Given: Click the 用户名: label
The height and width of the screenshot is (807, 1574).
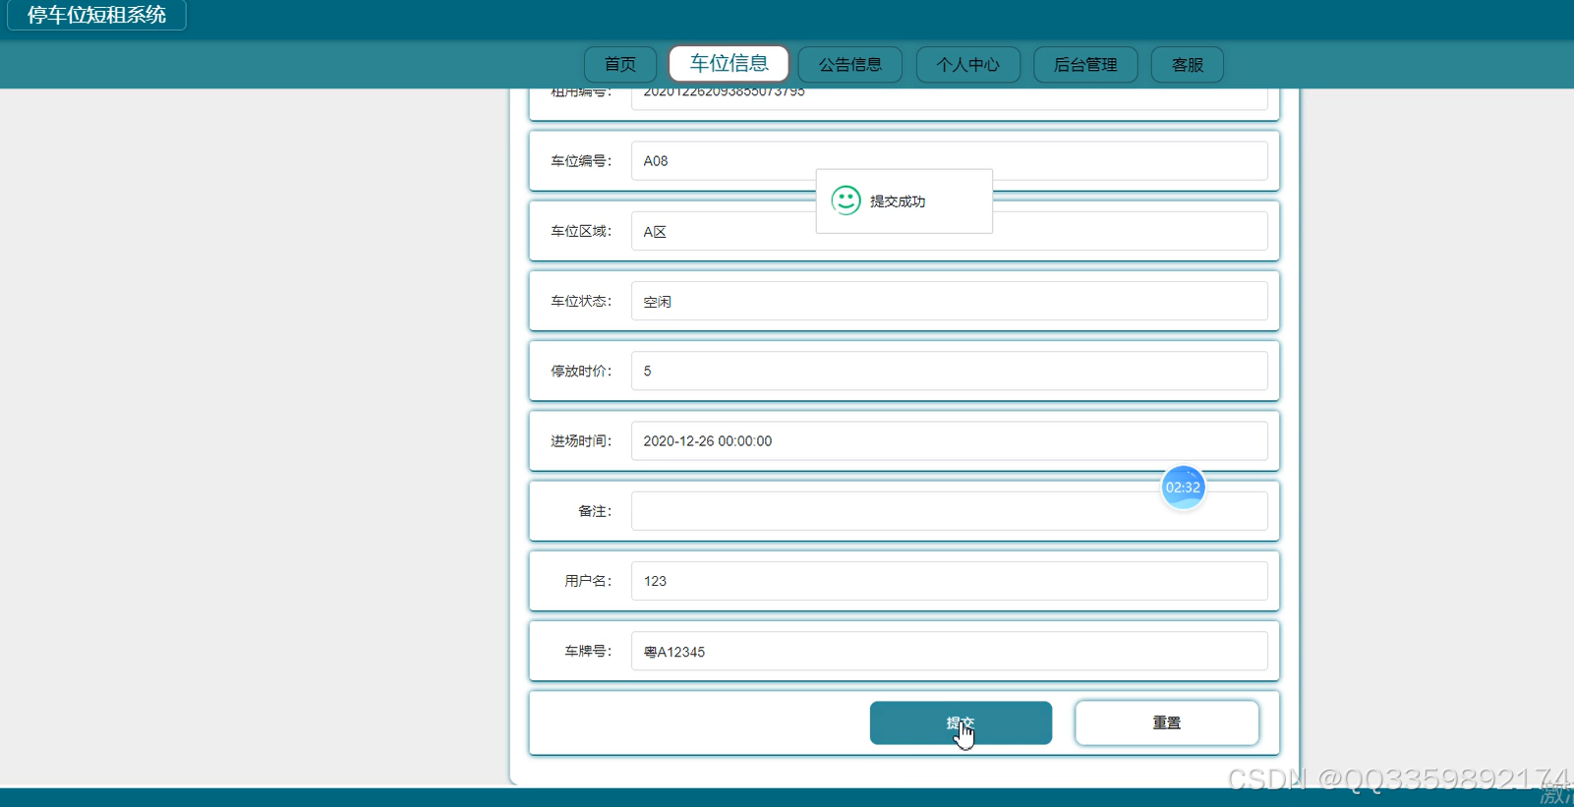Looking at the screenshot, I should (588, 581).
